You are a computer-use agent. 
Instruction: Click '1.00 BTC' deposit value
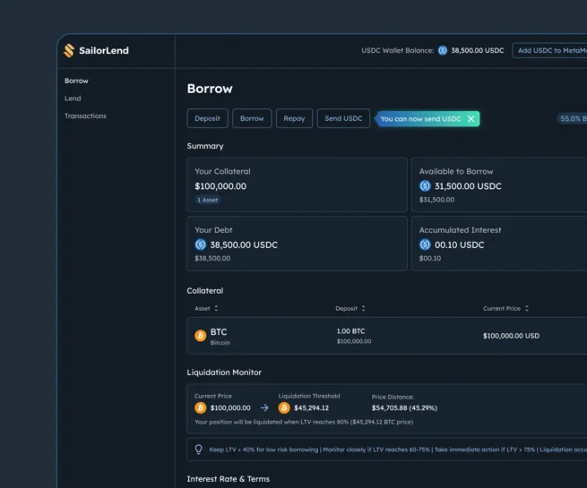pyautogui.click(x=350, y=331)
